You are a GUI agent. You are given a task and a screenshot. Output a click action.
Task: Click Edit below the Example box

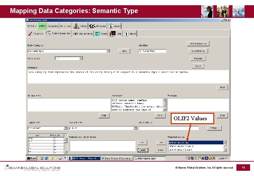(222, 116)
